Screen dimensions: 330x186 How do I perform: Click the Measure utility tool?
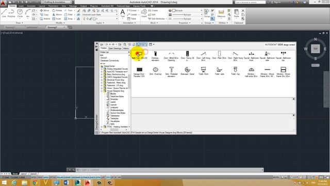click(x=221, y=13)
